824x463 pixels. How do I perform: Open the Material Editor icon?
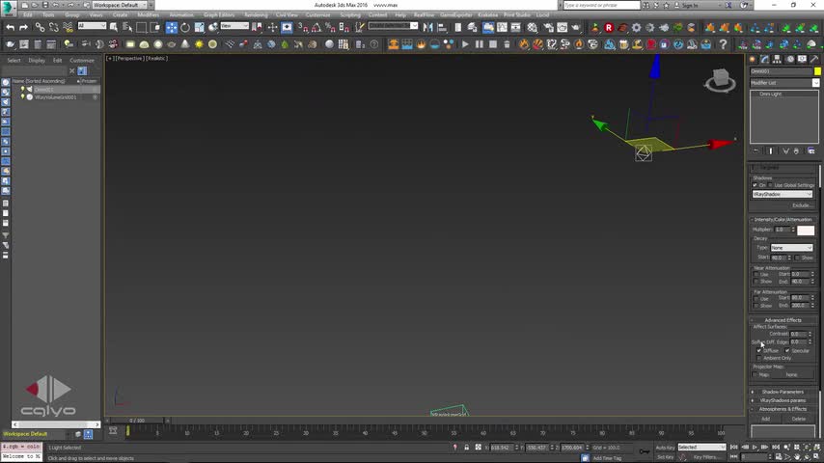(x=533, y=27)
